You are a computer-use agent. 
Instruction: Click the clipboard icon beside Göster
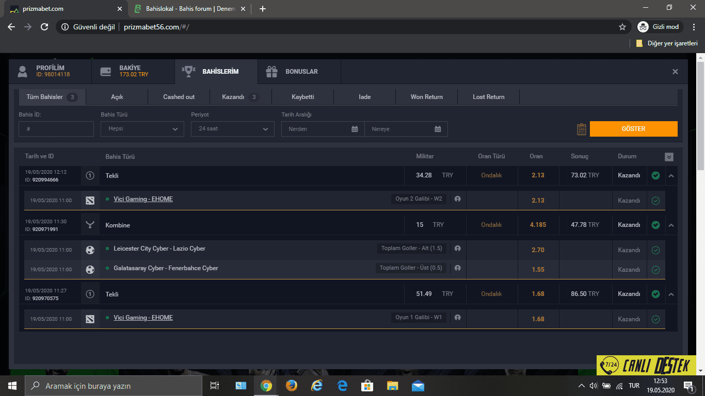582,129
